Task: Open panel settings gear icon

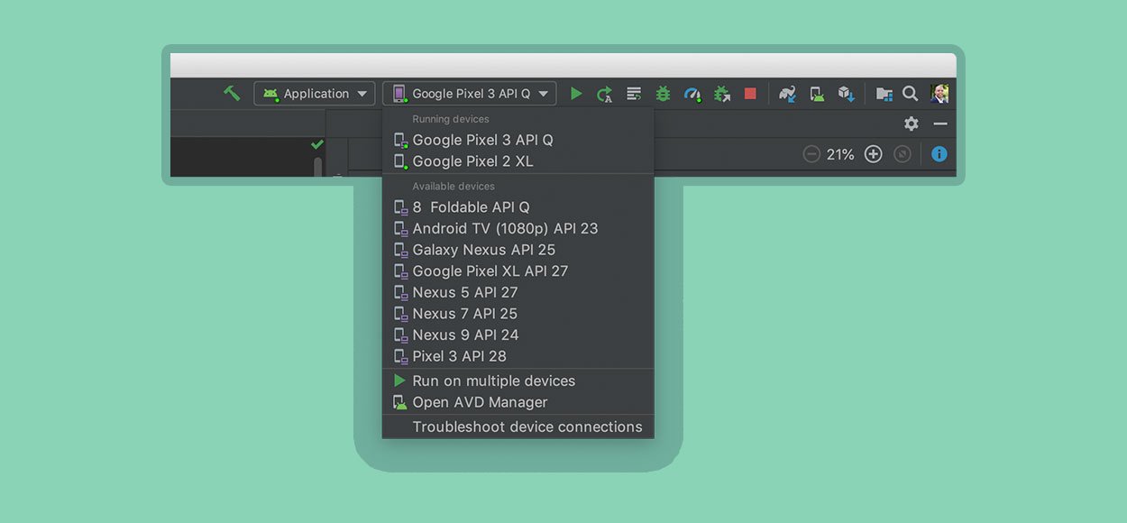Action: pos(912,124)
